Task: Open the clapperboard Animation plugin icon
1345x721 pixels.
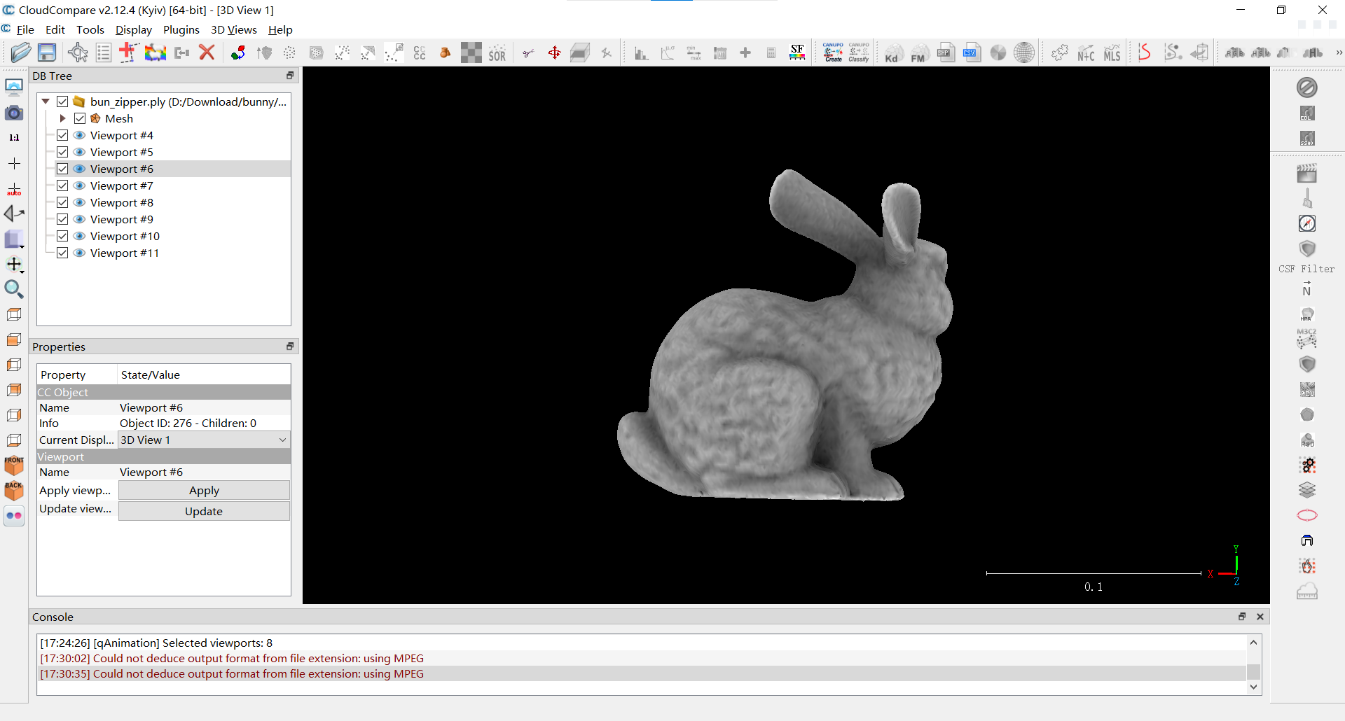Action: 1306,173
